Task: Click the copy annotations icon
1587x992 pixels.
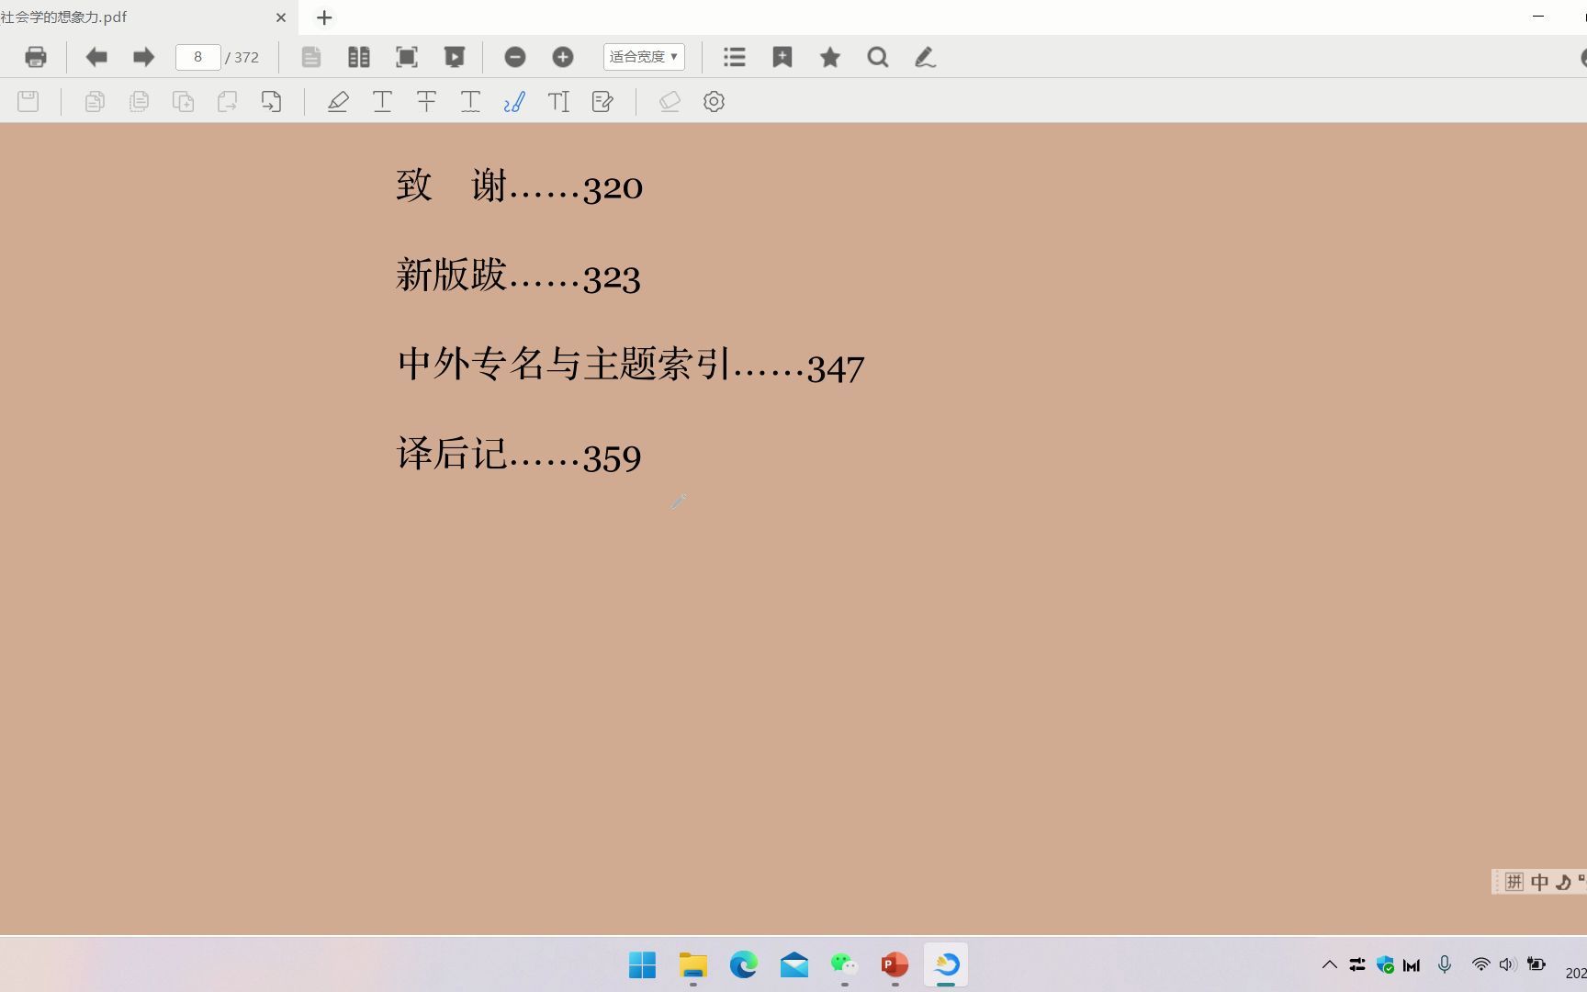Action: click(x=95, y=101)
